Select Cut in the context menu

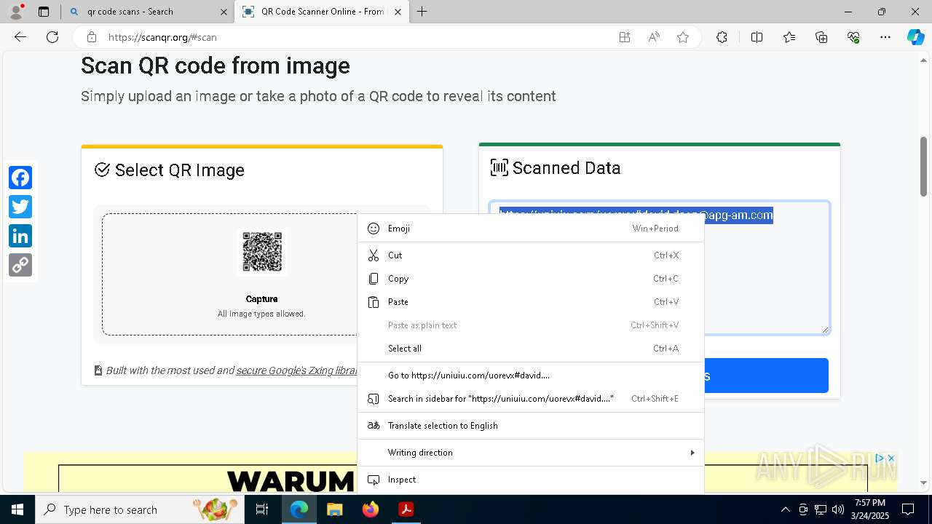point(531,255)
